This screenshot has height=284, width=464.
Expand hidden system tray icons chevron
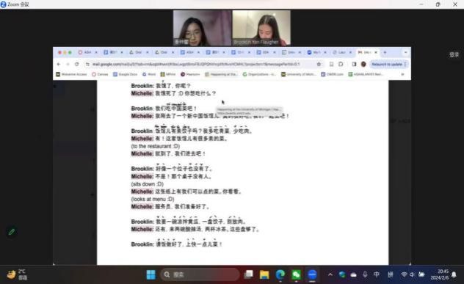[330, 275]
